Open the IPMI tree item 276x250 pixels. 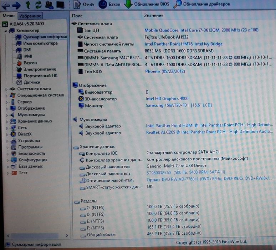click(24, 56)
